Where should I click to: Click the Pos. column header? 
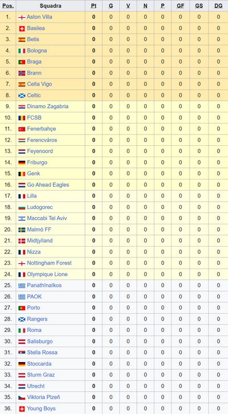click(x=8, y=6)
